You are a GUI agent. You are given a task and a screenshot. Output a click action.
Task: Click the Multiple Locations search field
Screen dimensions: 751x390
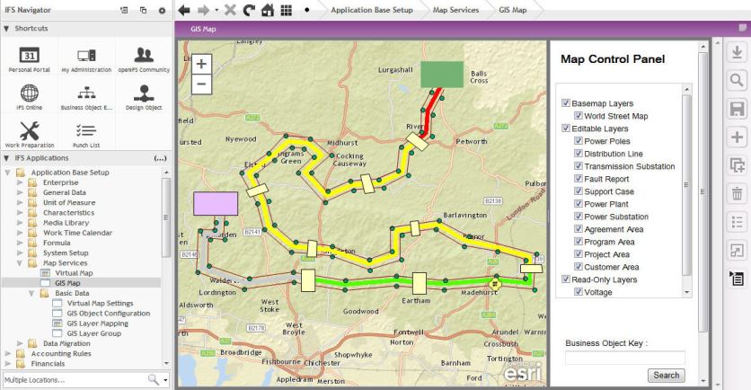pos(75,380)
